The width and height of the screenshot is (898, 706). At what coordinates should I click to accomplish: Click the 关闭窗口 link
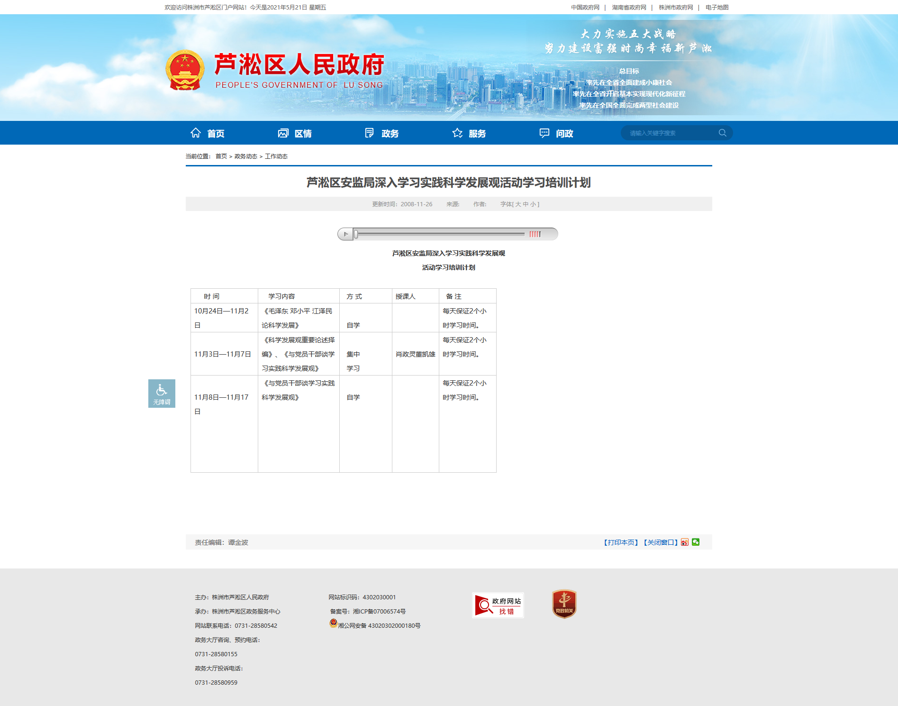(661, 542)
